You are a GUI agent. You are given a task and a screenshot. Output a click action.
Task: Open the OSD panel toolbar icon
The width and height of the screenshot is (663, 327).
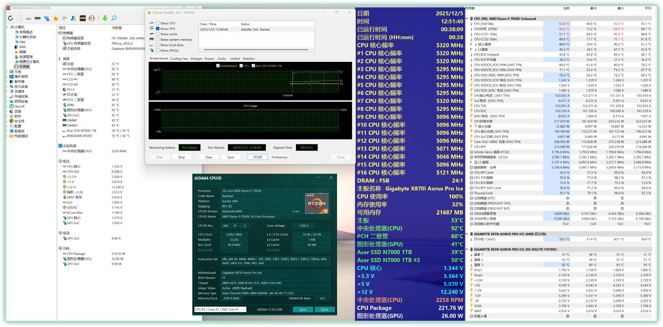[83, 18]
